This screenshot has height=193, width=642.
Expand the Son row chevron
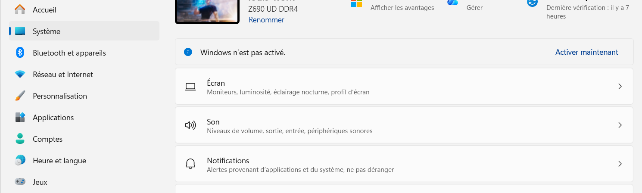click(620, 125)
